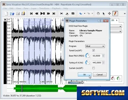Expand hidden toolbar items chevron
This screenshot has width=128, height=100.
(x=125, y=14)
